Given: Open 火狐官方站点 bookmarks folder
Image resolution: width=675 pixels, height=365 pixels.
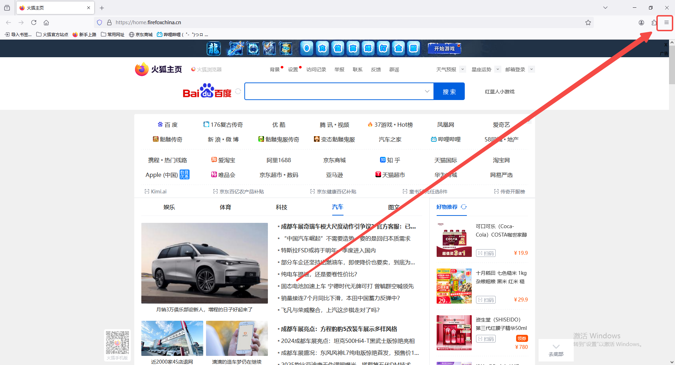Looking at the screenshot, I should [52, 34].
